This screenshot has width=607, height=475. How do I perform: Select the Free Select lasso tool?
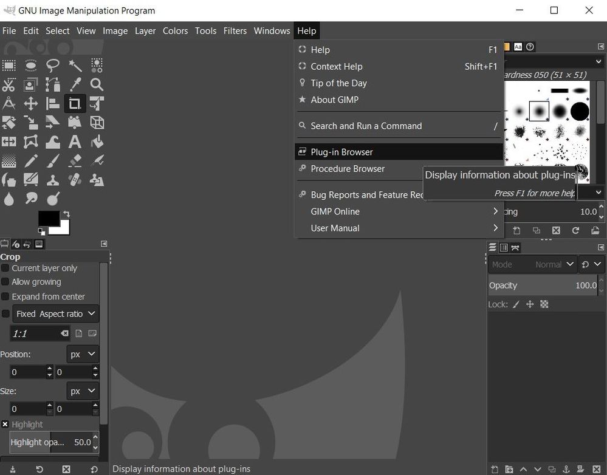pyautogui.click(x=53, y=66)
